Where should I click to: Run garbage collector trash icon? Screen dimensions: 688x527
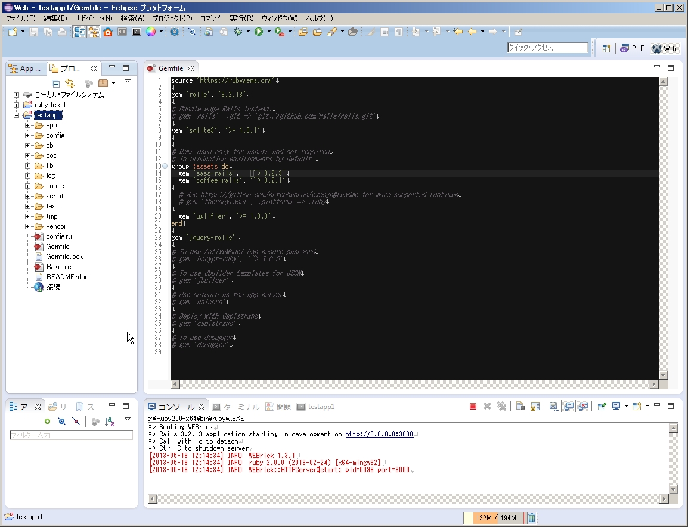pyautogui.click(x=531, y=518)
